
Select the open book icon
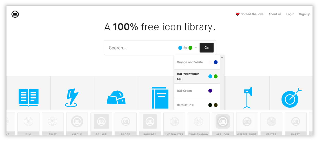pyautogui.click(x=29, y=98)
